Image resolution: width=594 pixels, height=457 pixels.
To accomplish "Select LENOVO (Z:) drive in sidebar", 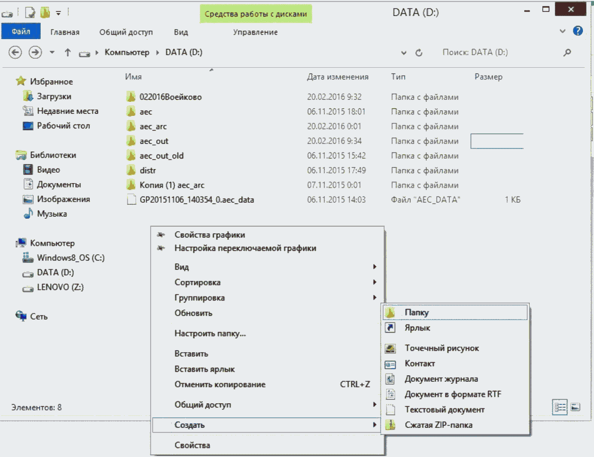I will tap(60, 287).
